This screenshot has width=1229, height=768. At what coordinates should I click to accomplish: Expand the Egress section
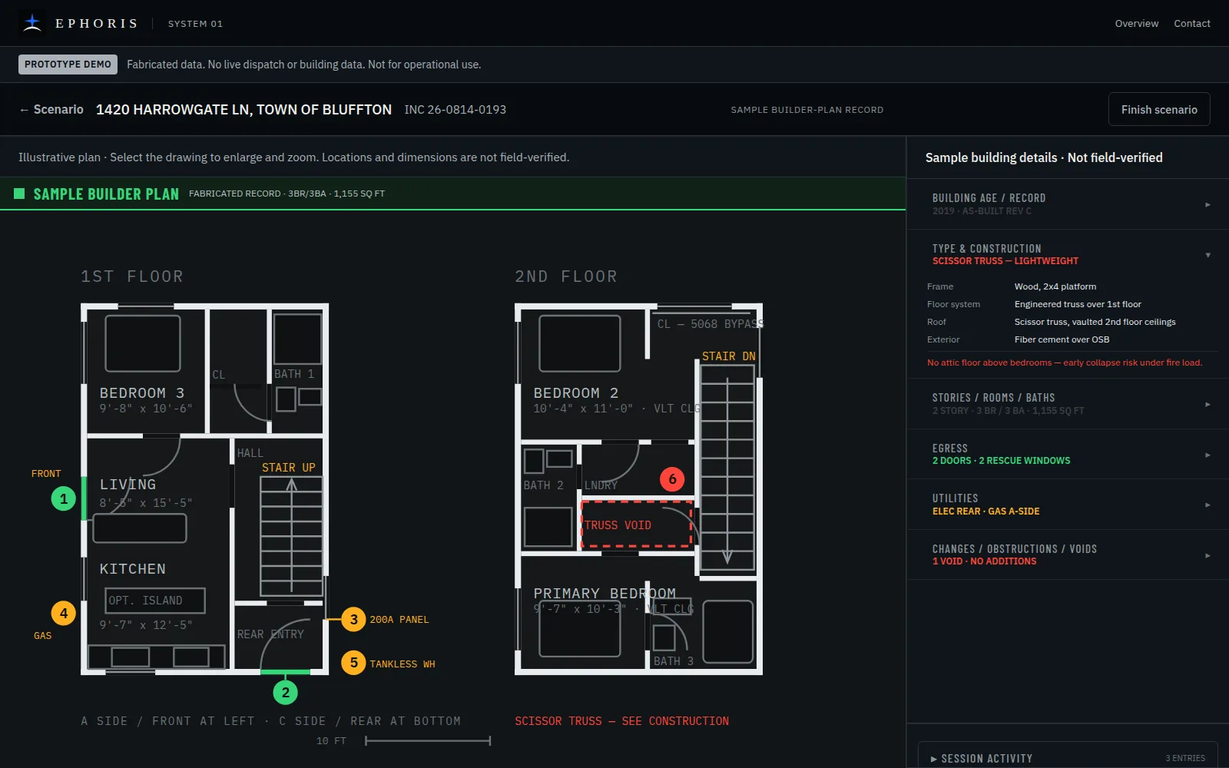point(1068,455)
